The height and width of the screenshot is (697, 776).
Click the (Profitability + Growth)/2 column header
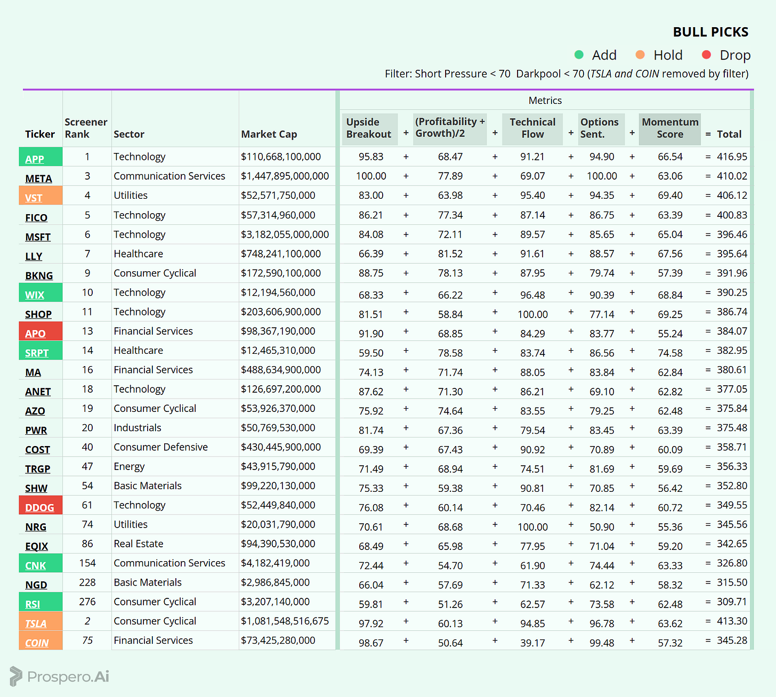450,128
